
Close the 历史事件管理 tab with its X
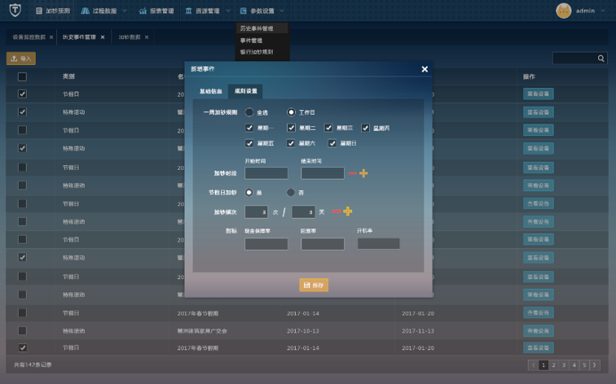point(103,37)
